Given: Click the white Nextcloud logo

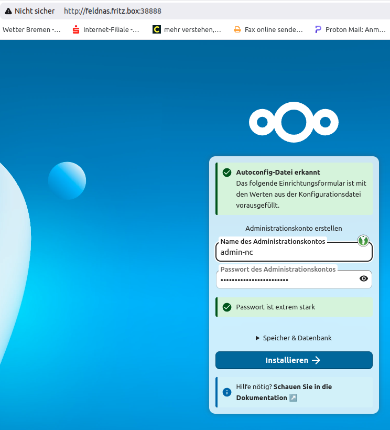Looking at the screenshot, I should point(294,122).
